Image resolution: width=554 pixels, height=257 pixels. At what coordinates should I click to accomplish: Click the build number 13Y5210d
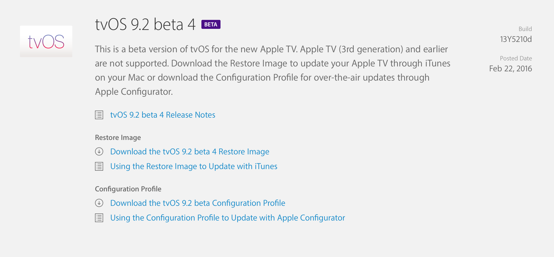tap(516, 39)
